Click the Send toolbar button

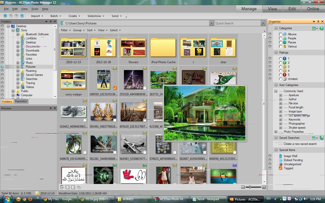pyautogui.click(x=116, y=16)
